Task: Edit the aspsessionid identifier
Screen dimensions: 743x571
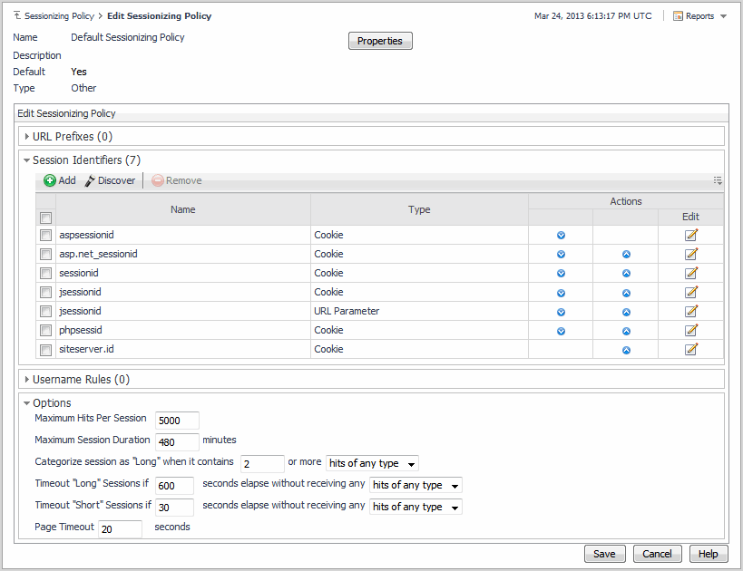Action: coord(691,235)
